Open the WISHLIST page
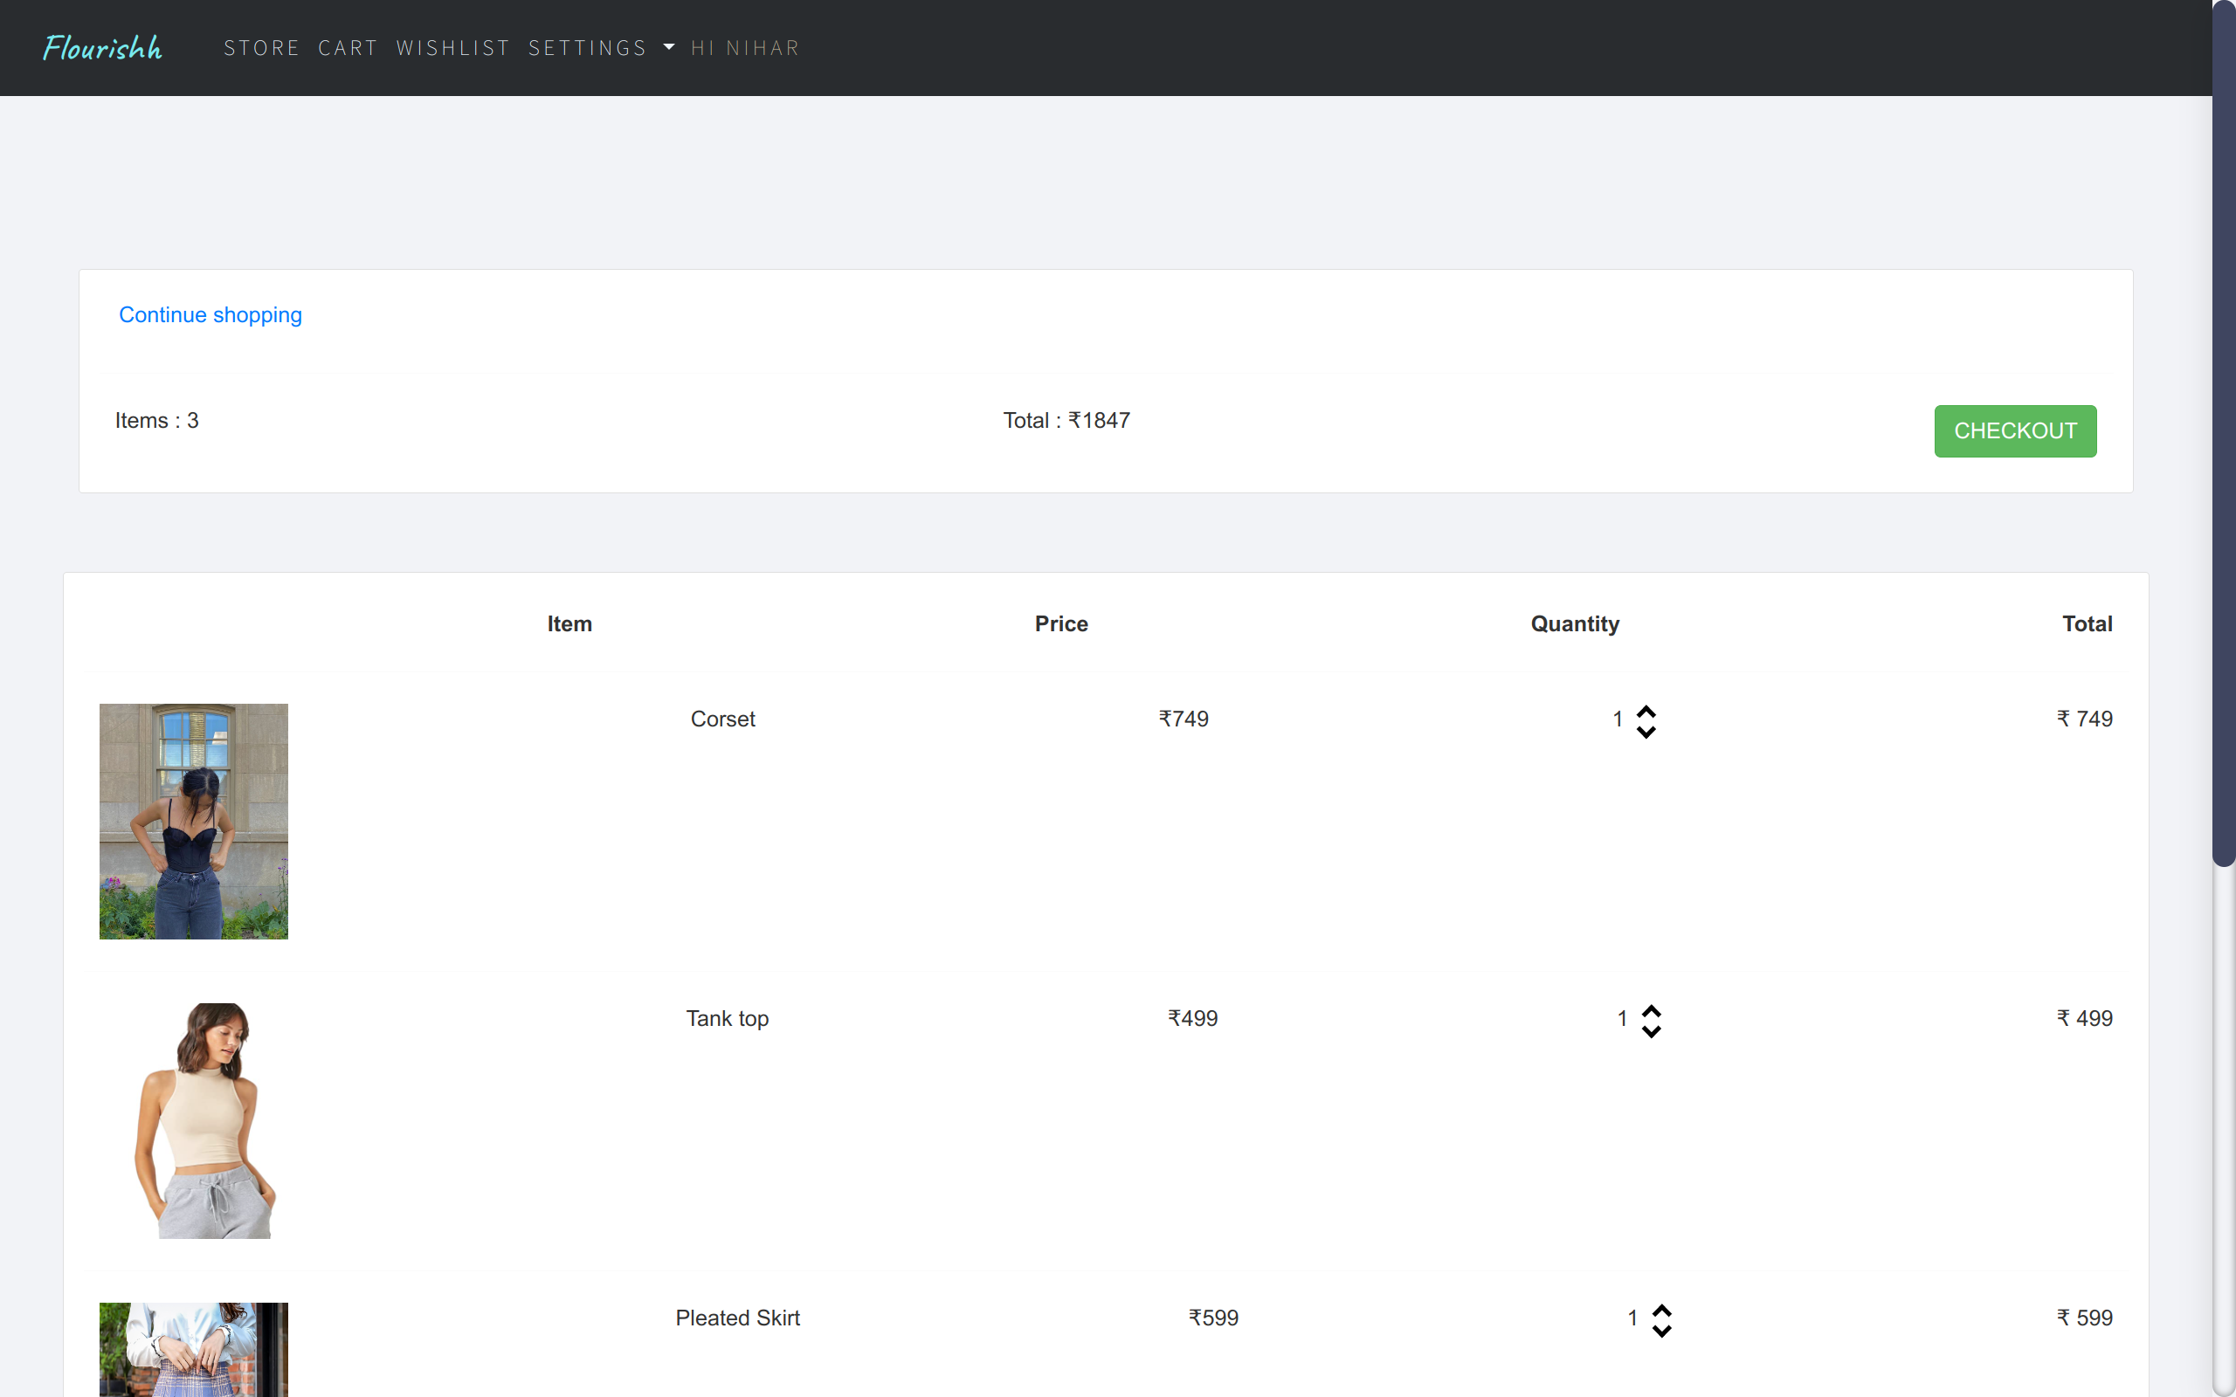This screenshot has height=1397, width=2236. 452,47
